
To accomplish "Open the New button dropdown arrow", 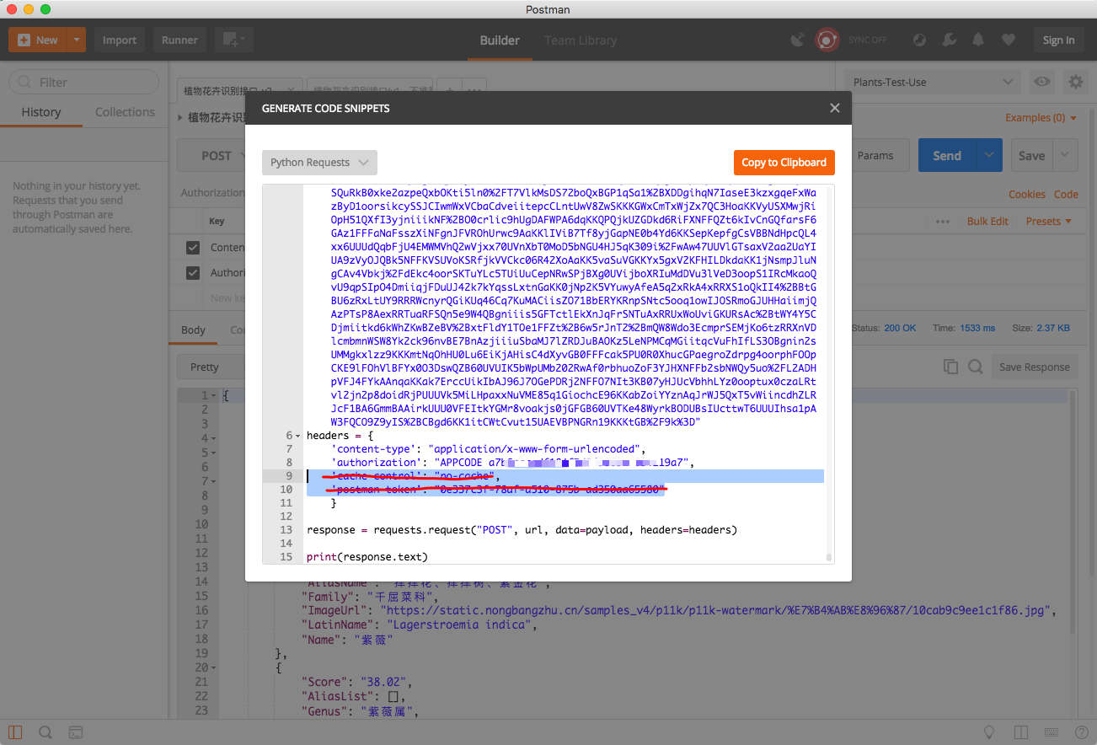I will coord(77,40).
